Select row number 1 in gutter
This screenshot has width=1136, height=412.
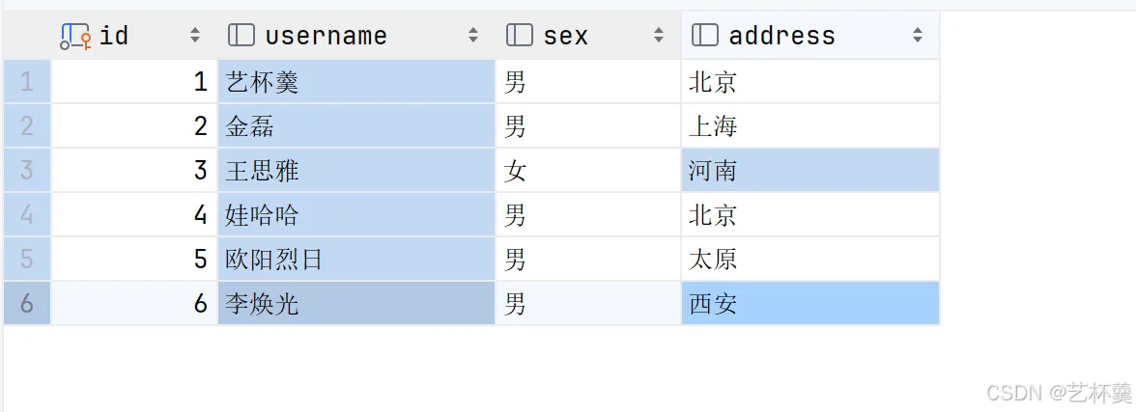(x=27, y=82)
